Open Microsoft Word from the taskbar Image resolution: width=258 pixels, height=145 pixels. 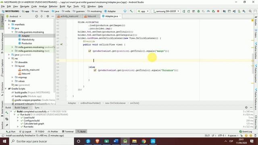pos(116,141)
